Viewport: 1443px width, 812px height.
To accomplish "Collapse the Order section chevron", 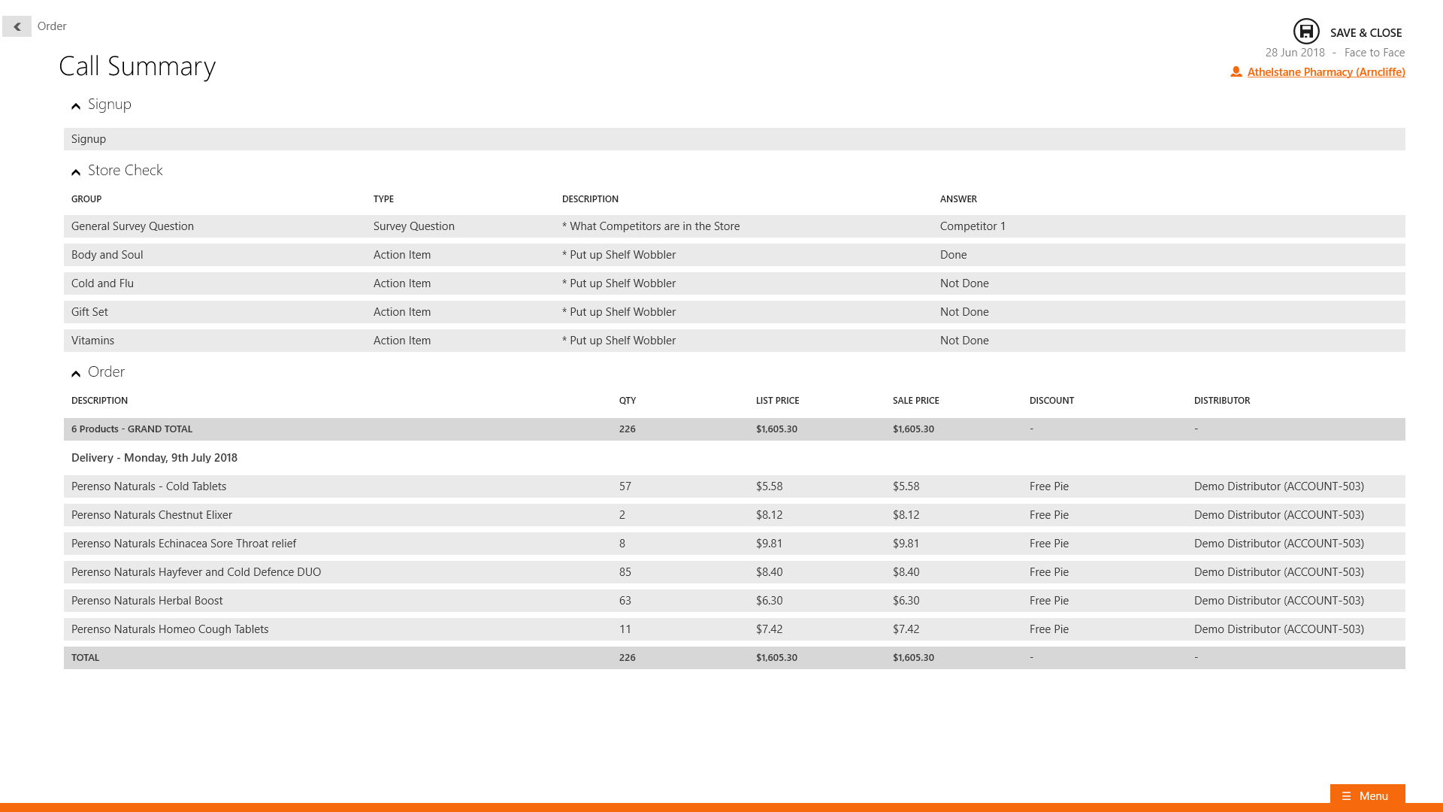I will coord(76,374).
